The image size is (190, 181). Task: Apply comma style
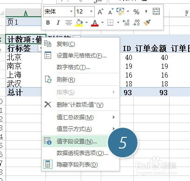146,12
